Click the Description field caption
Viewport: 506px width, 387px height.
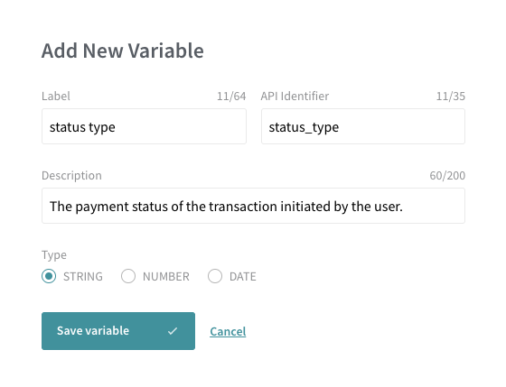[71, 176]
